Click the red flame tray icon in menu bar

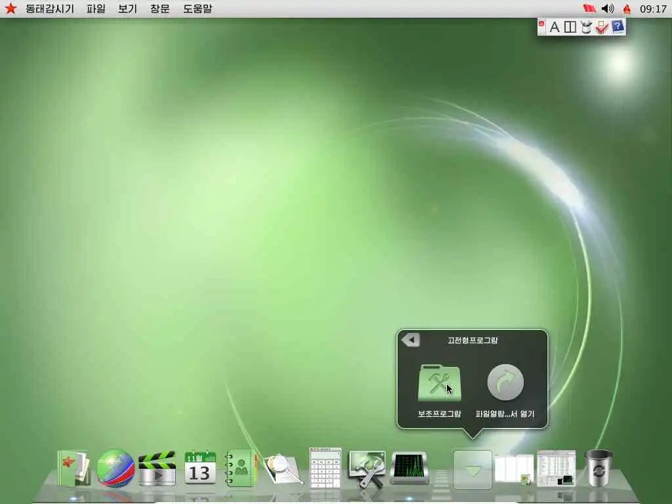[627, 9]
